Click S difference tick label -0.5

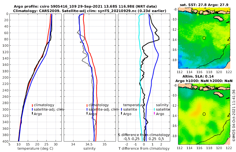[127, 139]
